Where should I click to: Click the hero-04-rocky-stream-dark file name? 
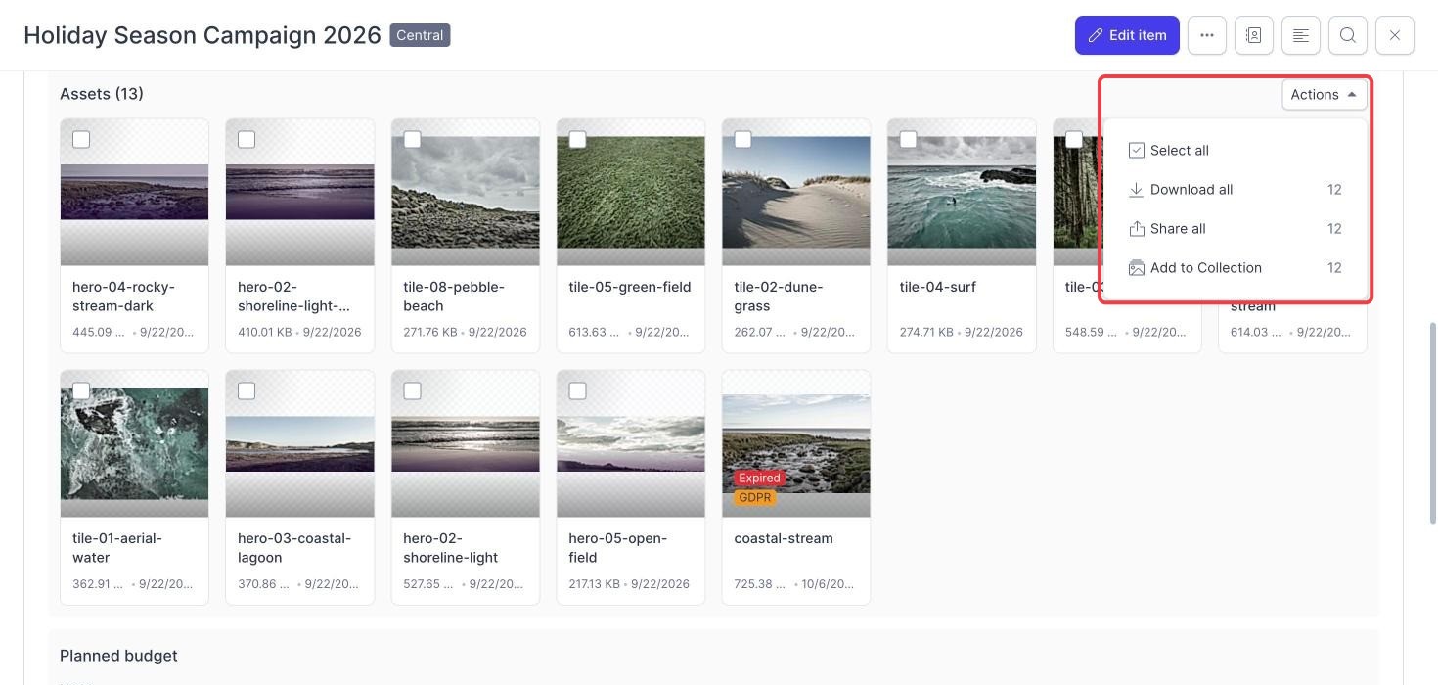pyautogui.click(x=123, y=297)
